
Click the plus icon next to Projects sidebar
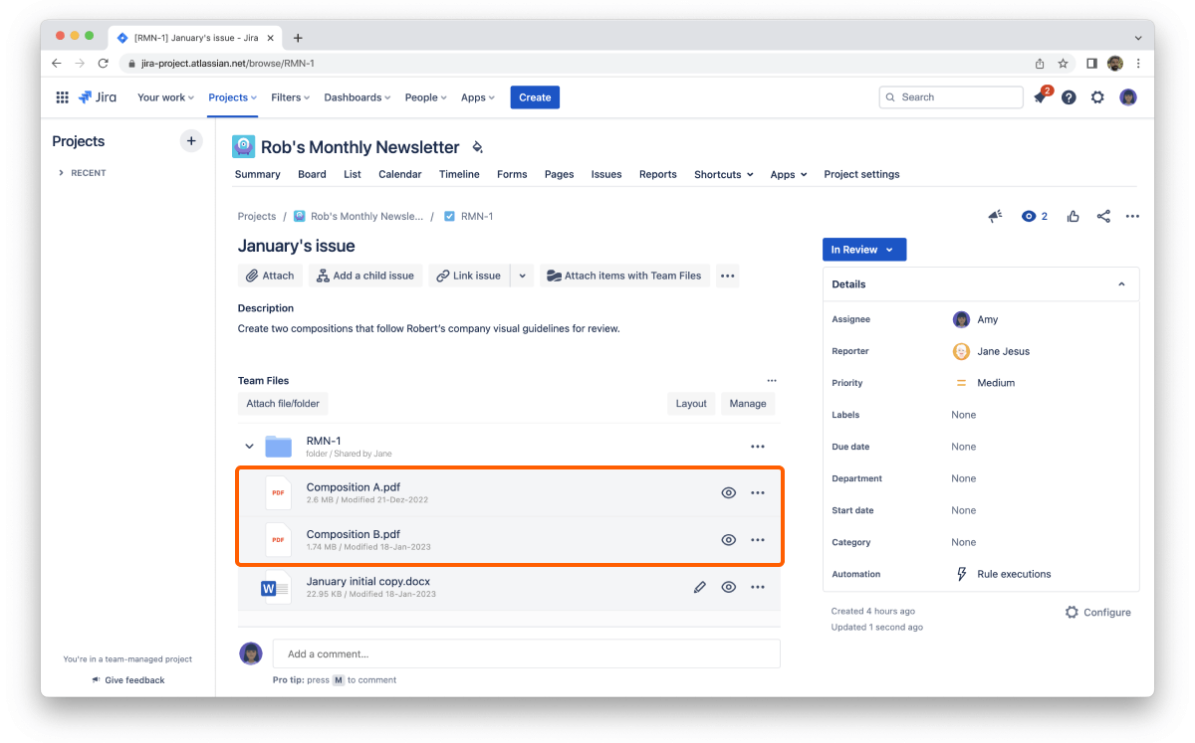[191, 141]
